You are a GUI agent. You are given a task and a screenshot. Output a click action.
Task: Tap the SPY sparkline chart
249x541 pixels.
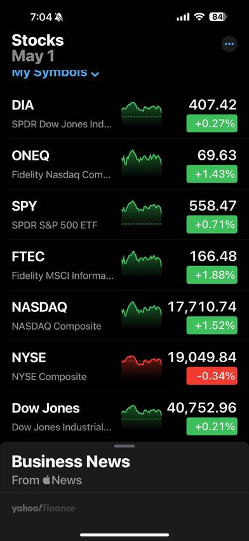[x=142, y=214]
